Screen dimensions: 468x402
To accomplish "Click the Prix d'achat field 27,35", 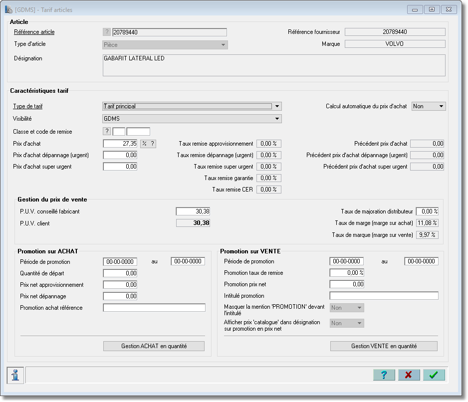I will [x=120, y=144].
